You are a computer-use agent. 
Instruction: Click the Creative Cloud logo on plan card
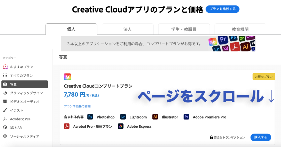tap(68, 77)
